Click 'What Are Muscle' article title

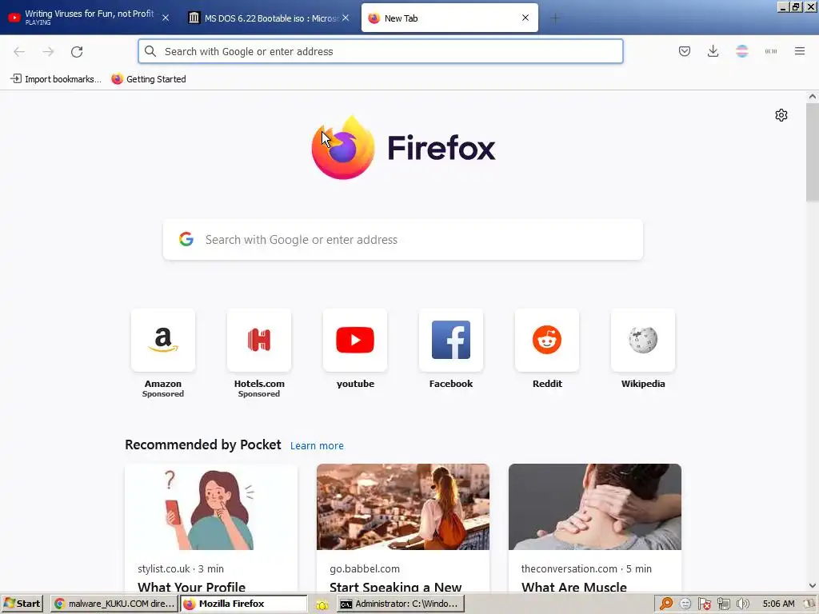pyautogui.click(x=574, y=587)
